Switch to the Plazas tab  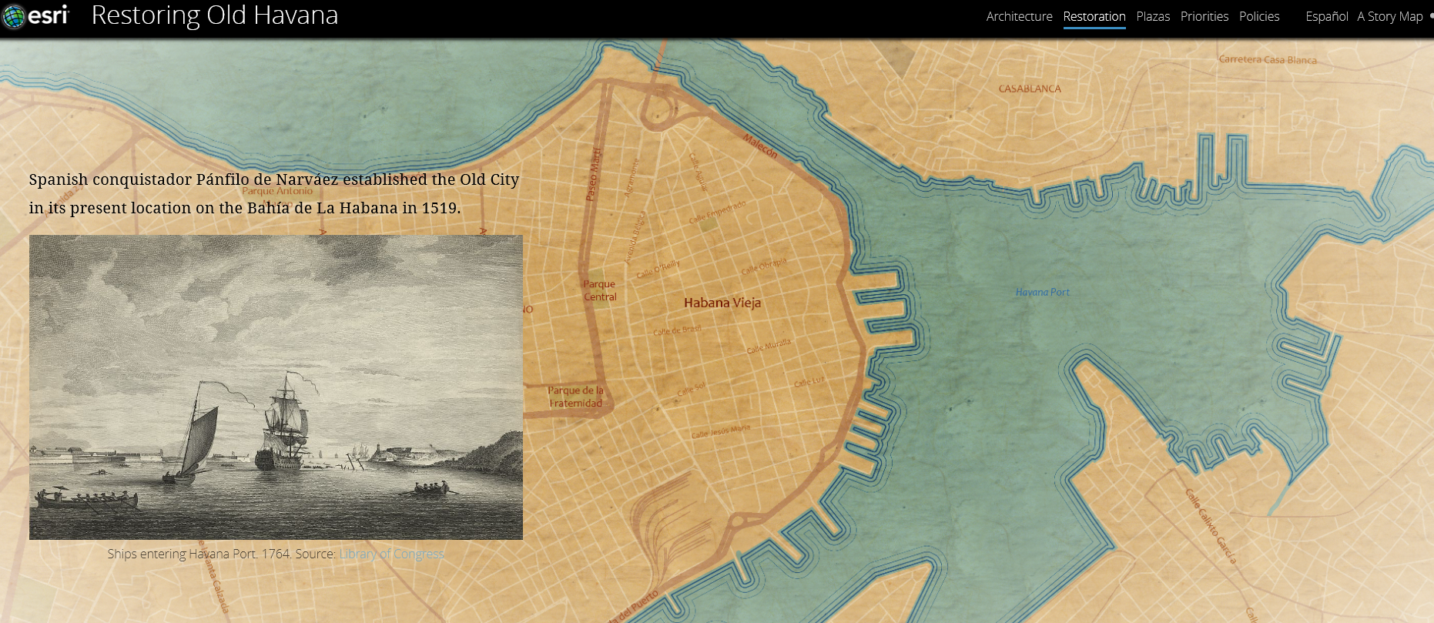click(x=1153, y=16)
